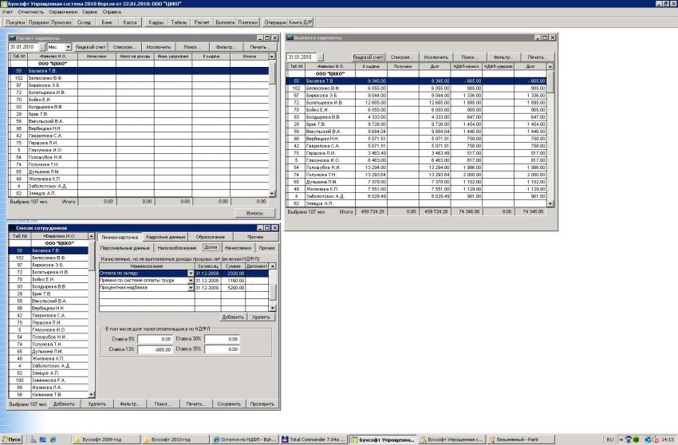
Task: Click the Пуск start button
Action: [12, 439]
